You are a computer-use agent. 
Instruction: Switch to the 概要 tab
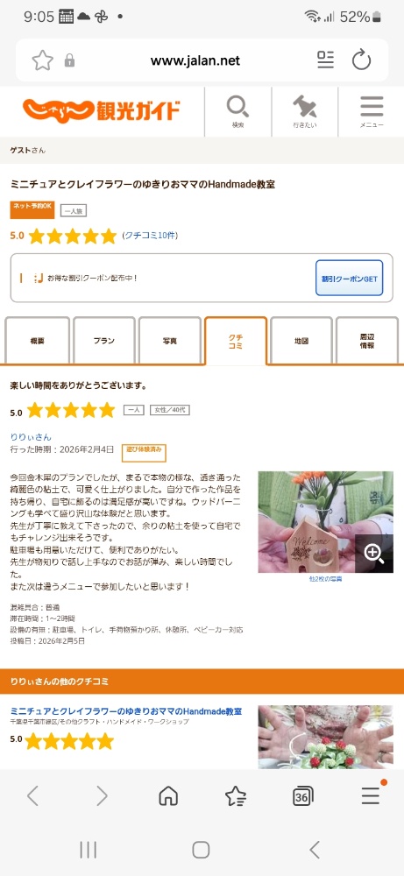[38, 341]
